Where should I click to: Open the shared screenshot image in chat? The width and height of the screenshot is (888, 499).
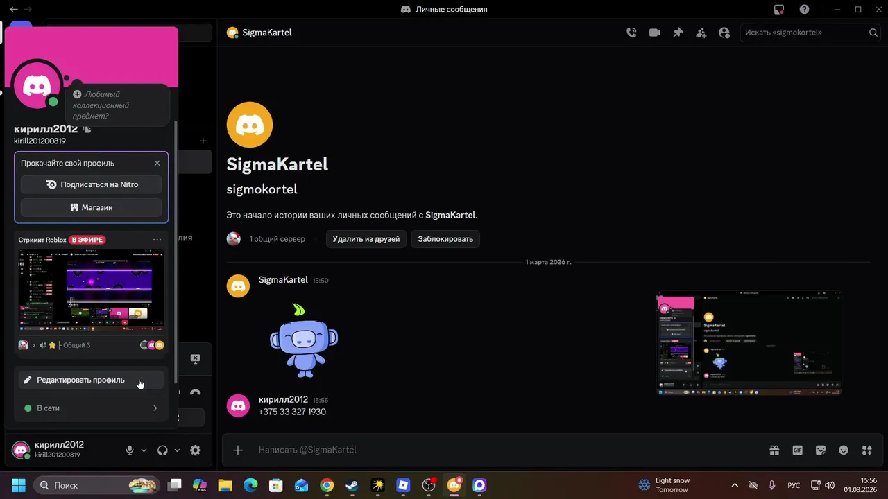click(749, 343)
